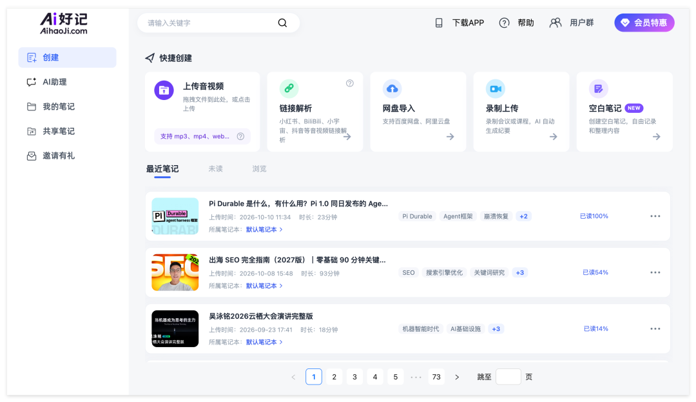Image resolution: width=696 pixels, height=402 pixels.
Task: Click the 用户群 link
Action: coord(581,23)
